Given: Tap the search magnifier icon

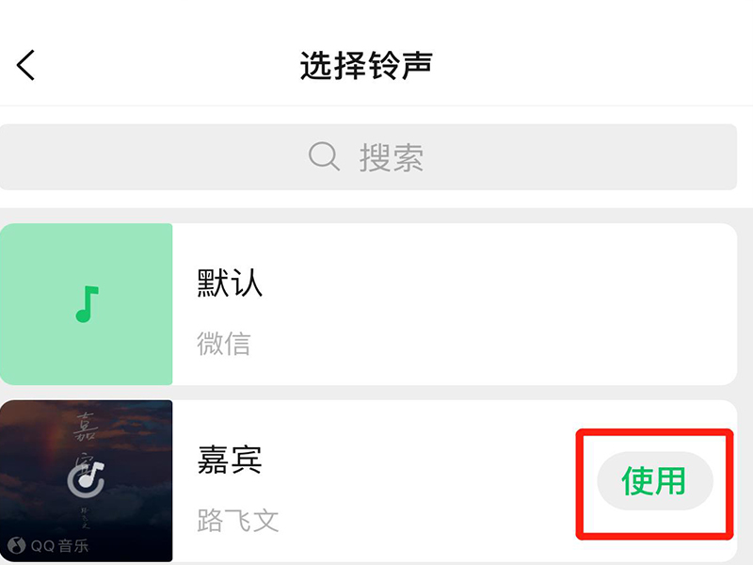Looking at the screenshot, I should [x=324, y=156].
